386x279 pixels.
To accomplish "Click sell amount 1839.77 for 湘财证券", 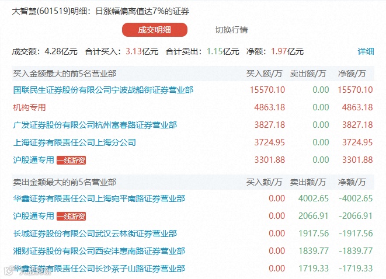I will click(314, 251).
